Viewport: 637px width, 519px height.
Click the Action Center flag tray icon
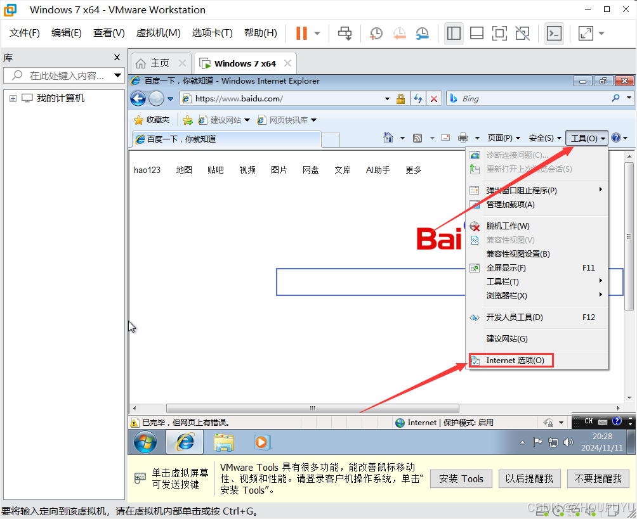tap(537, 442)
